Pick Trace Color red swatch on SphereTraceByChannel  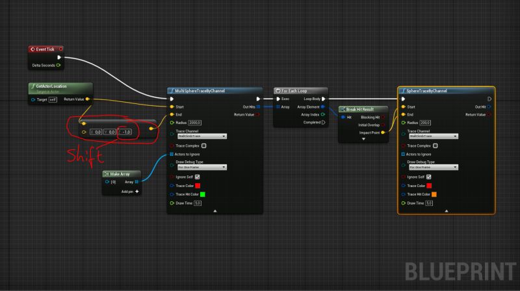(x=429, y=186)
